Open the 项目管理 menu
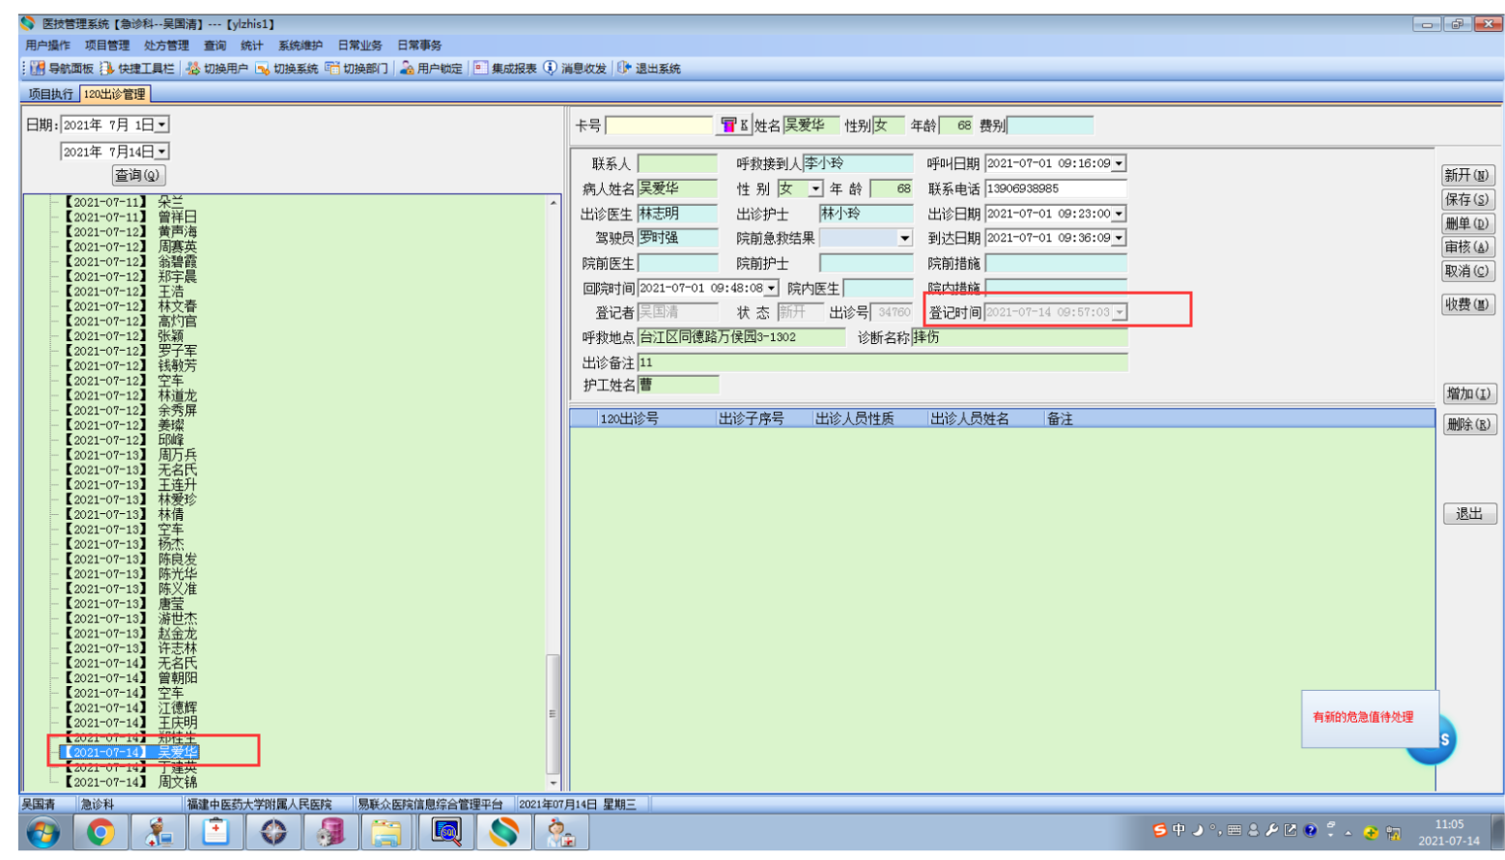The image size is (1505, 860). 107,45
